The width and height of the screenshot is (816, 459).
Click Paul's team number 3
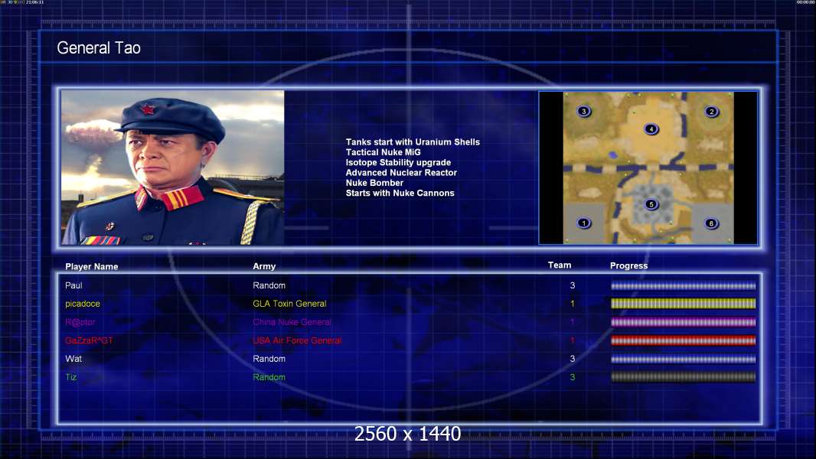[x=573, y=285]
